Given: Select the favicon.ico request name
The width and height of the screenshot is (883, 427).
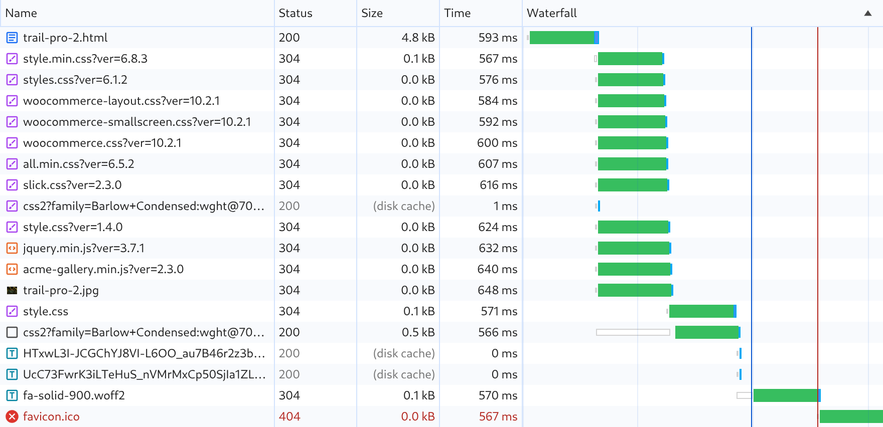Looking at the screenshot, I should pos(51,416).
